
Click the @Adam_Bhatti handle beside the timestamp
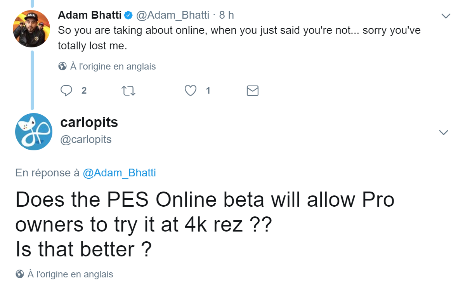point(173,15)
